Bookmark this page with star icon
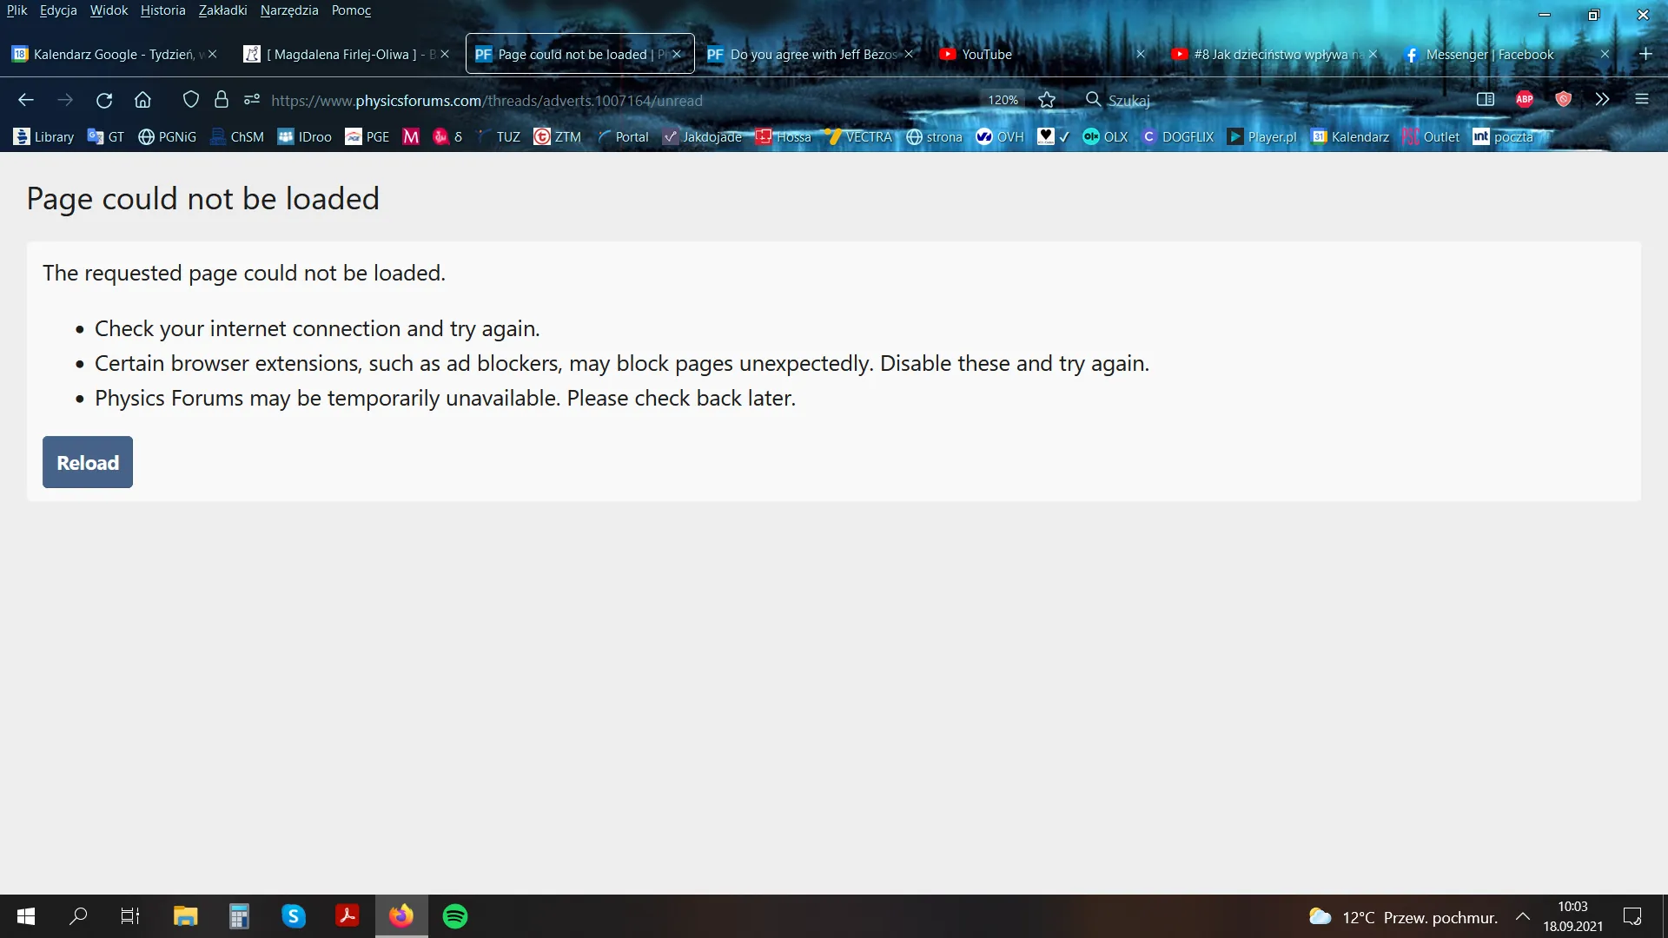1668x938 pixels. tap(1047, 100)
